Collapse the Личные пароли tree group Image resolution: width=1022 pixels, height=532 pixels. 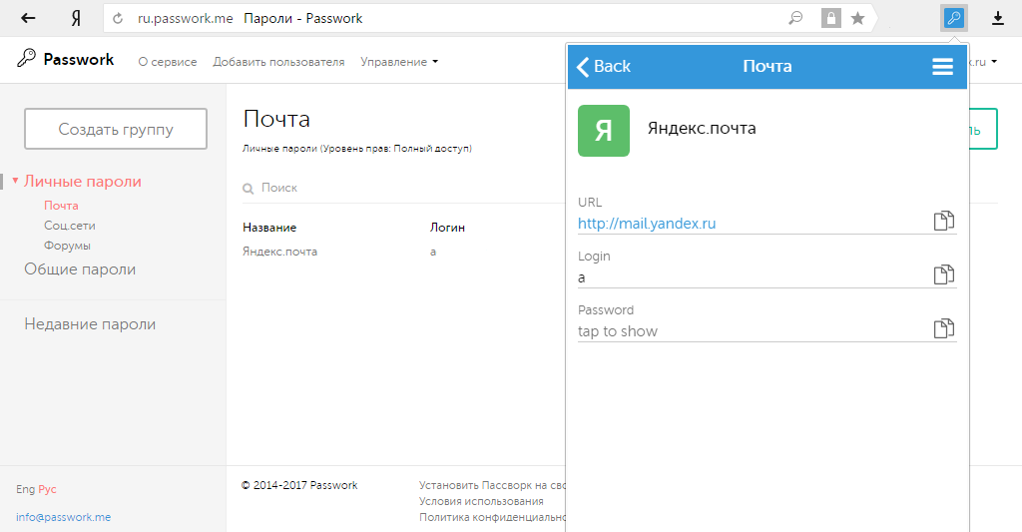coord(16,182)
